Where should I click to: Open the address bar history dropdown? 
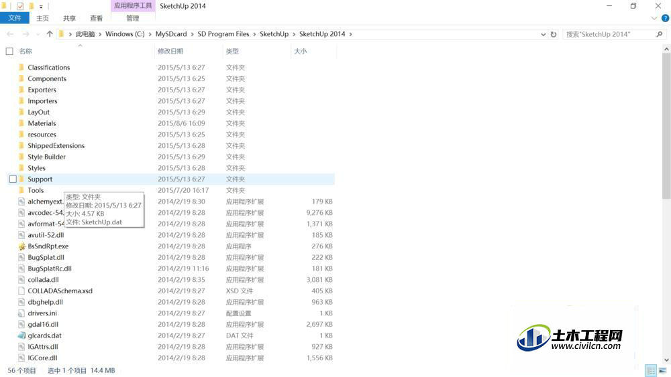pyautogui.click(x=543, y=34)
